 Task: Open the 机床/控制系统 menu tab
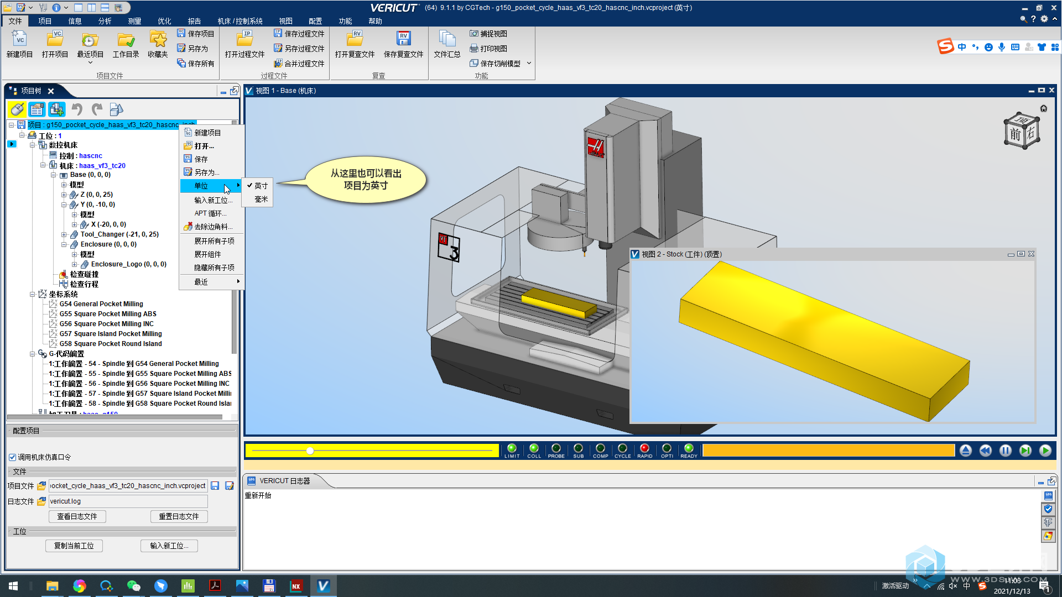pyautogui.click(x=240, y=21)
